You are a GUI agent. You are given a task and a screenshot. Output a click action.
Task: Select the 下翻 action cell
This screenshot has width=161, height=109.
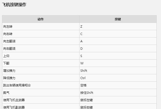(6, 63)
